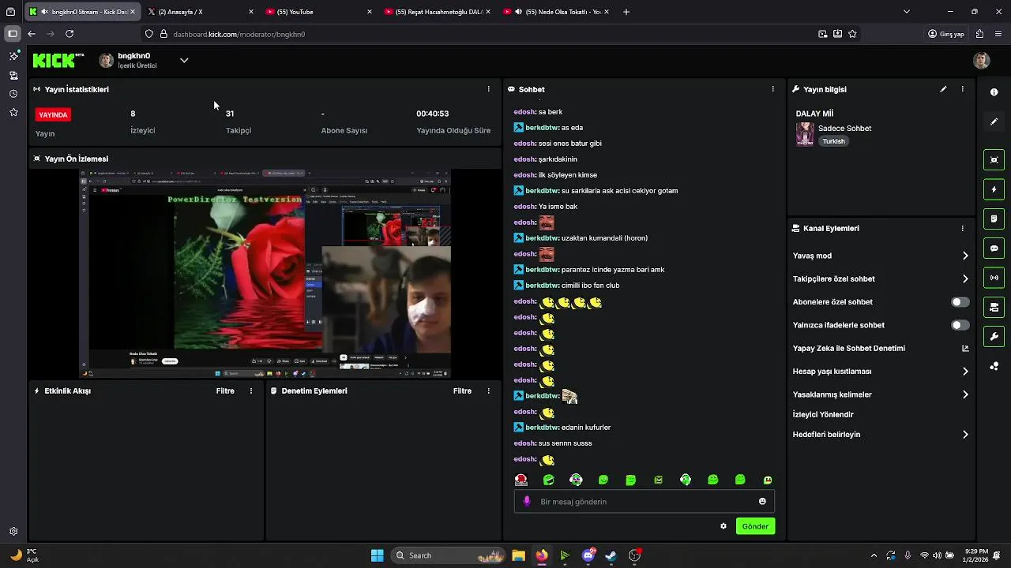Image resolution: width=1011 pixels, height=568 pixels.
Task: Select the last yellow-green quick emote
Action: click(x=768, y=480)
